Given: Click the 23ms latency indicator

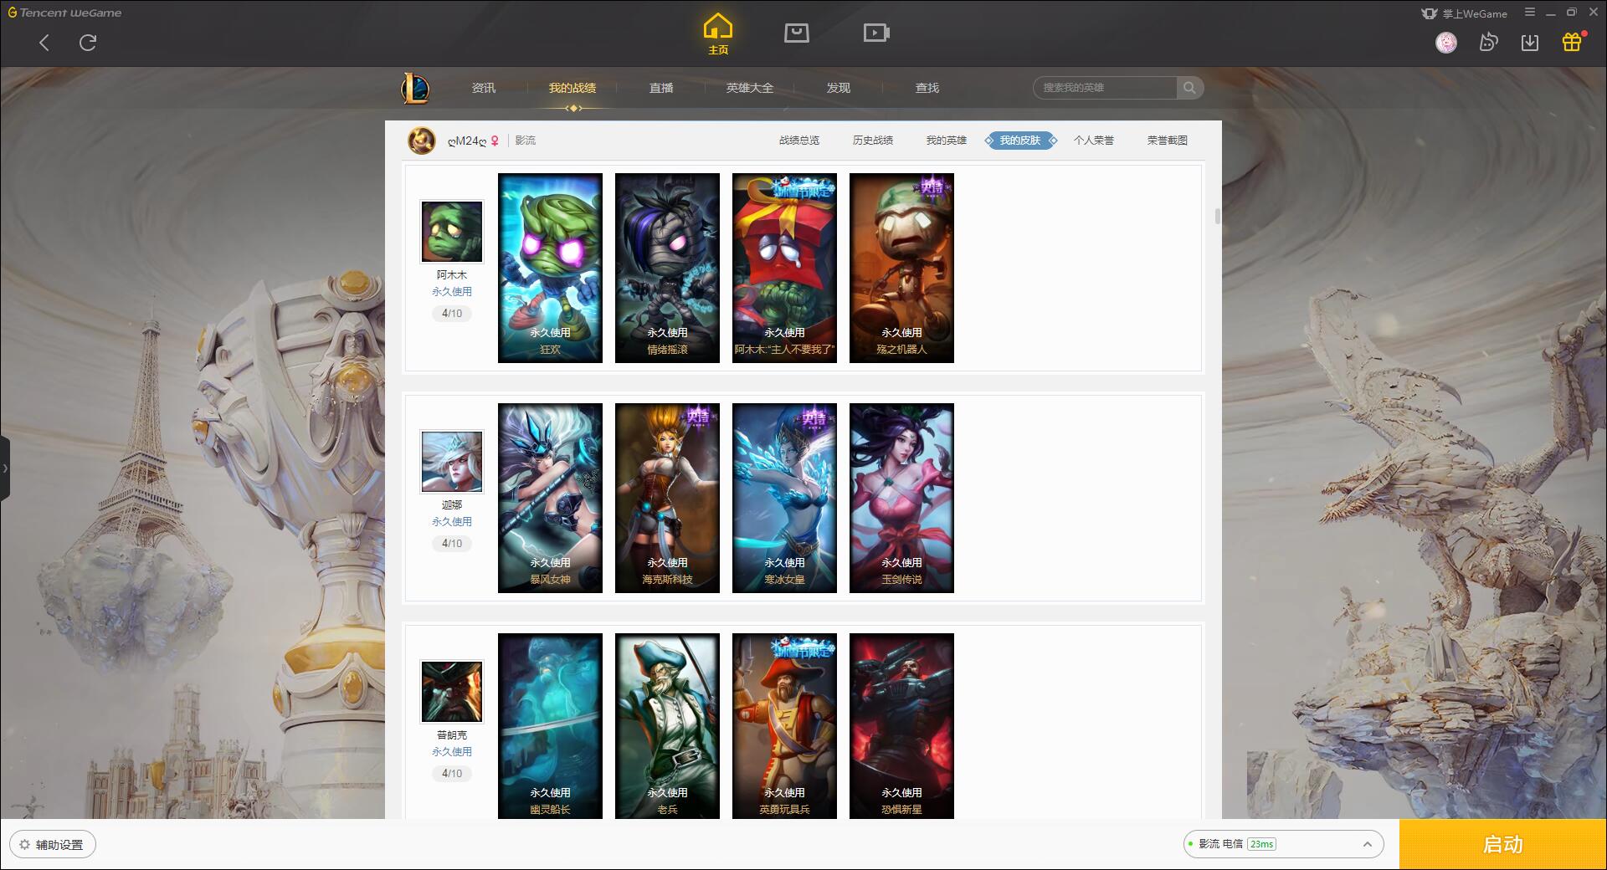Looking at the screenshot, I should pos(1261,844).
